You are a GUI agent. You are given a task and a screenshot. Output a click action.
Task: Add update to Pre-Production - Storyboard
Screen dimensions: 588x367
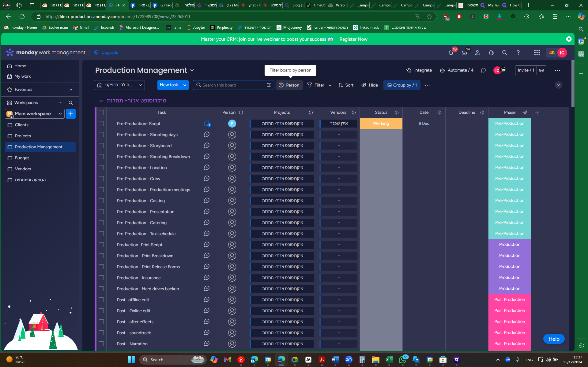pos(207,146)
